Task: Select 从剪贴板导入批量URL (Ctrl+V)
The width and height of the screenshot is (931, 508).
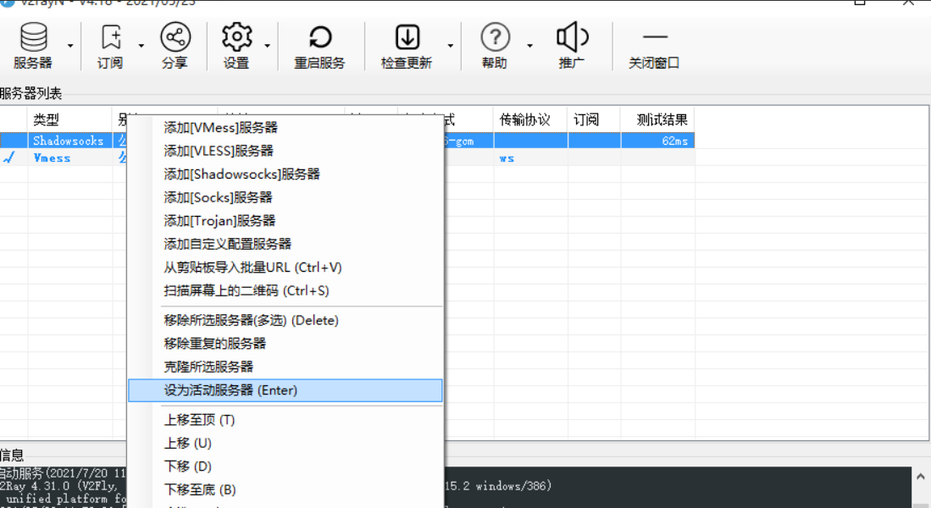Action: coord(285,267)
